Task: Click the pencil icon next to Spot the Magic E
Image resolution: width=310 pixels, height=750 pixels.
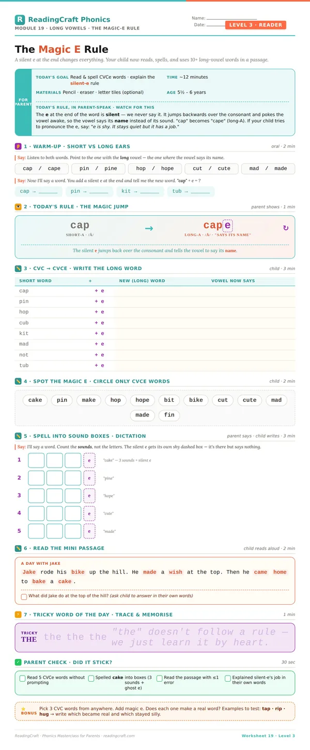Action: [18, 381]
